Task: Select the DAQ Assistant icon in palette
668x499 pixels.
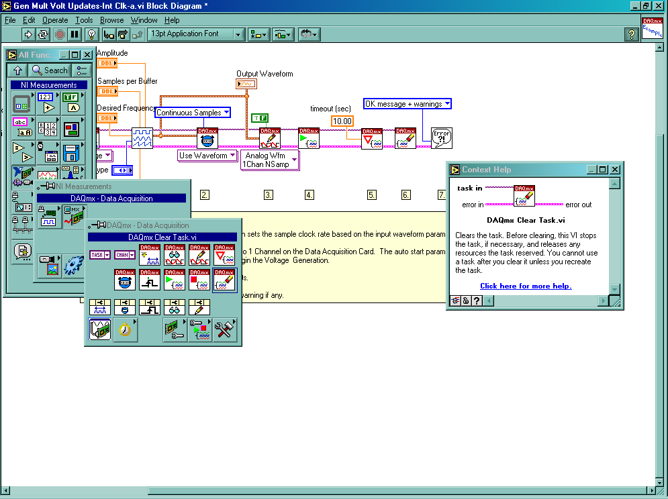Action: [x=99, y=329]
